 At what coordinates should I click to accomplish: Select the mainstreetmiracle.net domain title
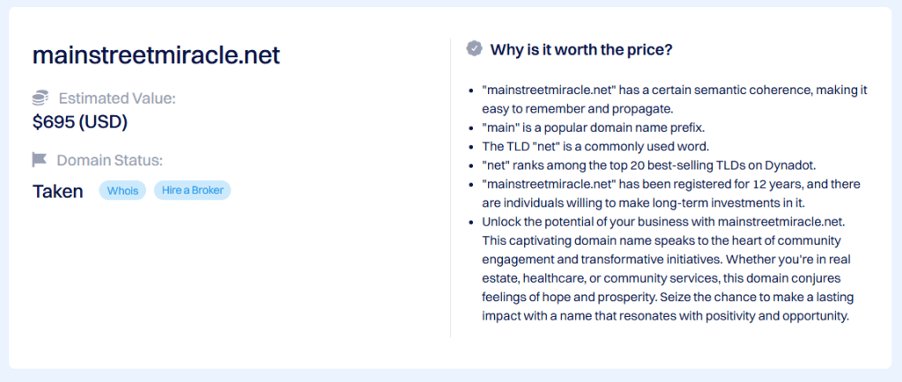pyautogui.click(x=156, y=55)
